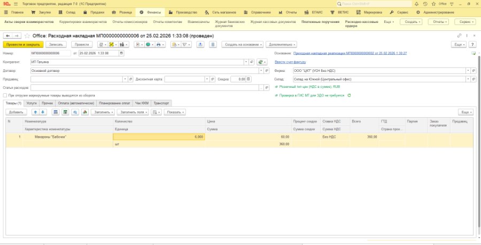Expand the Дисконтная карта dropdown arrow

point(207,79)
